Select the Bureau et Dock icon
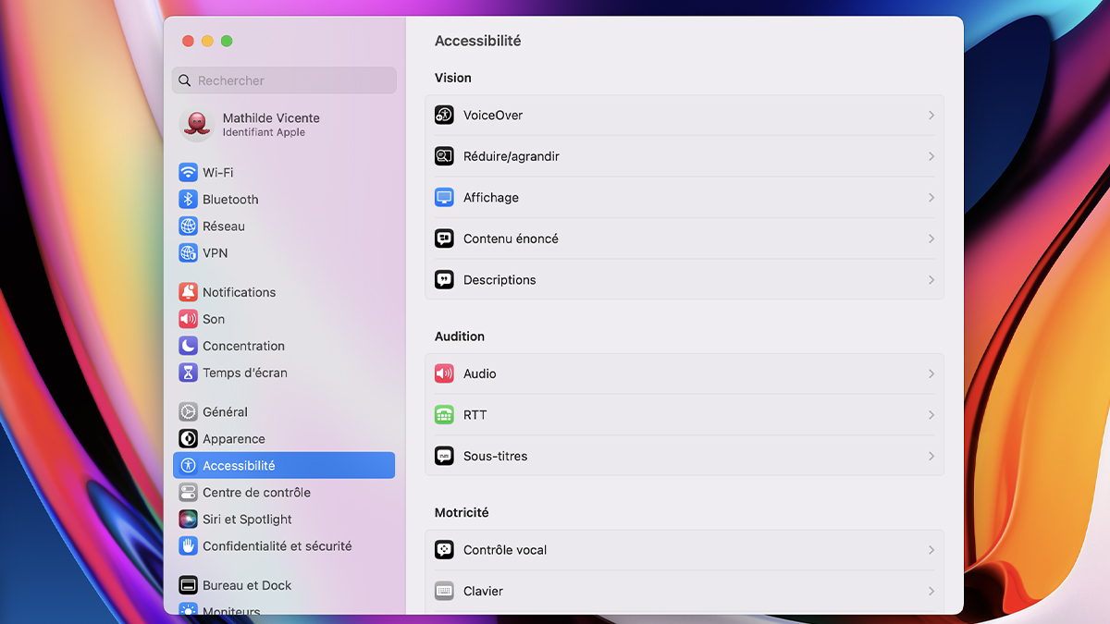This screenshot has width=1110, height=624. pyautogui.click(x=188, y=585)
